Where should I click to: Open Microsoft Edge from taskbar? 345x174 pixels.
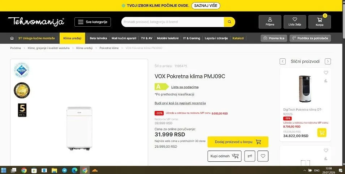click(x=75, y=170)
